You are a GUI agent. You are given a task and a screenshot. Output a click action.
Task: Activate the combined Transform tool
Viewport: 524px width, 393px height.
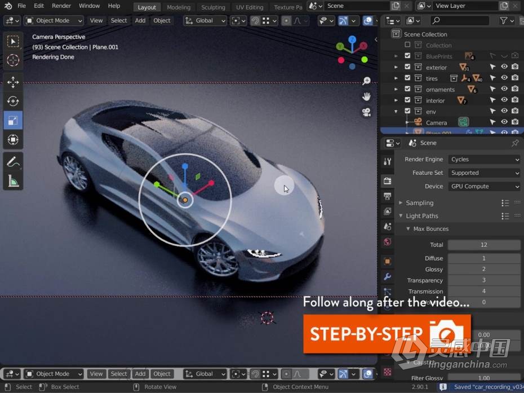[13, 139]
